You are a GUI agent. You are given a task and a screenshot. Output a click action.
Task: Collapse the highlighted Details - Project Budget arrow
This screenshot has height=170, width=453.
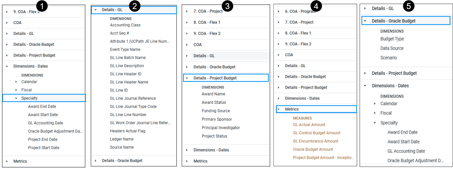(x=187, y=78)
